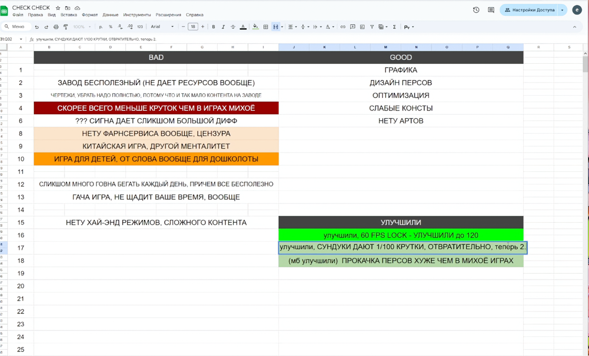
Task: Star the CHECK CHECK document
Action: tap(58, 8)
